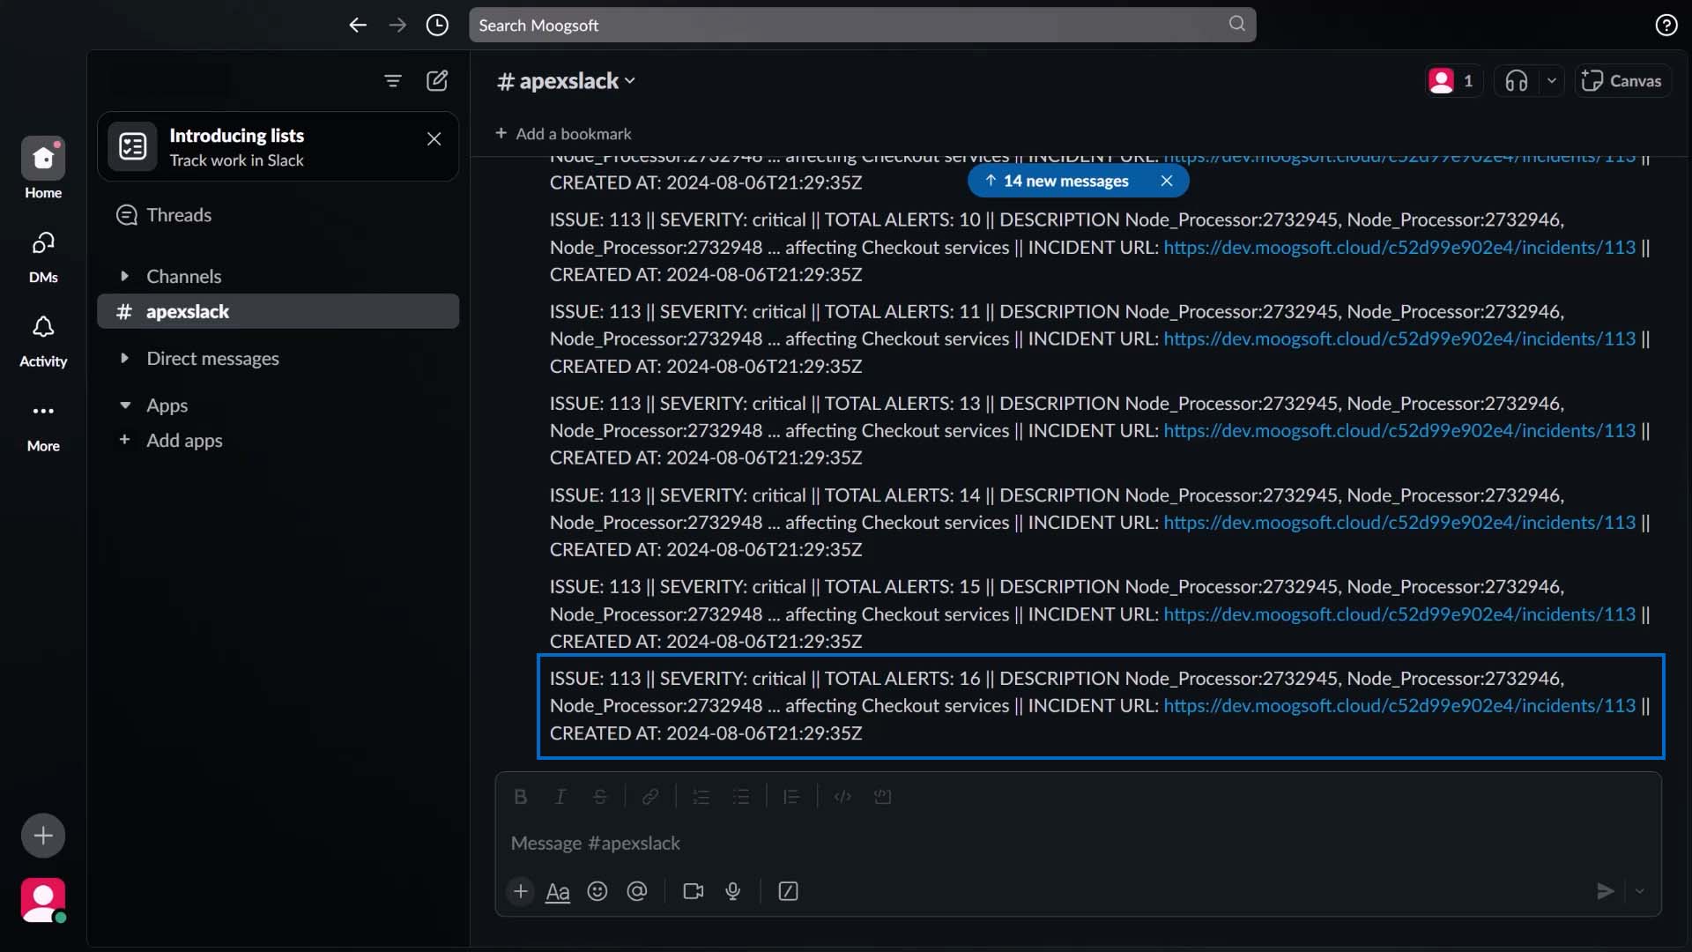Viewport: 1692px width, 952px height.
Task: Go forward with the right arrow
Action: 397,25
